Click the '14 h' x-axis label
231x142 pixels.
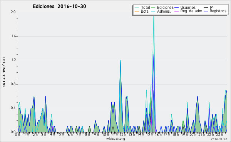pos(141,134)
